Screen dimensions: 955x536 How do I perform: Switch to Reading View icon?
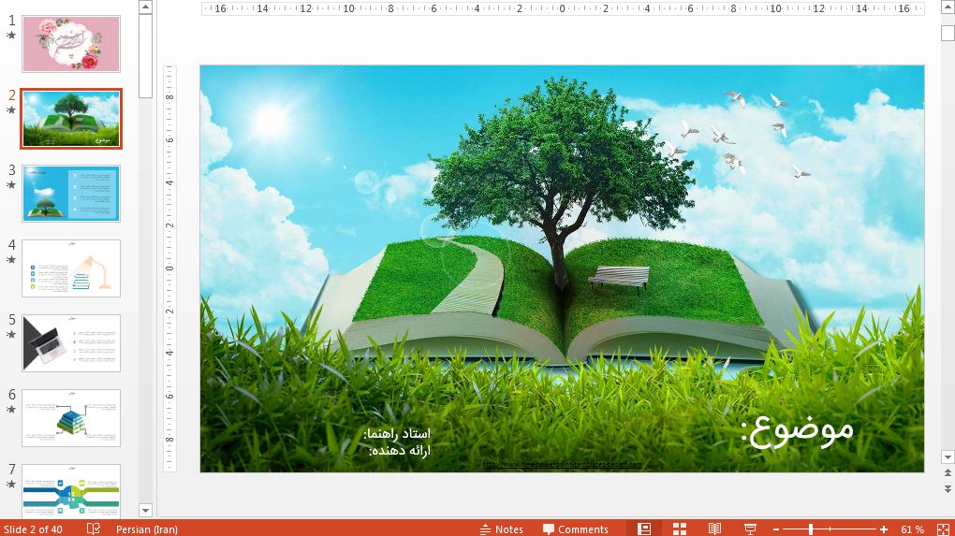(x=715, y=529)
